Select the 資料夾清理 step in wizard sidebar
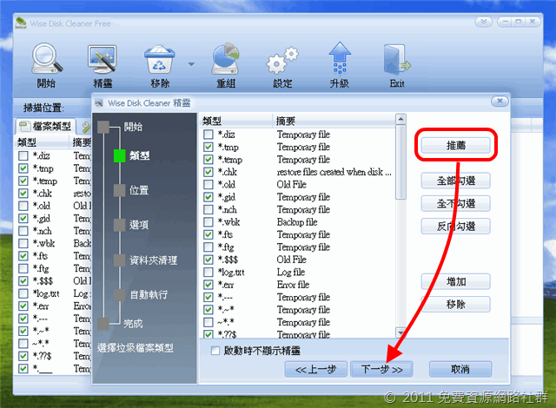Viewport: 556px width, 408px height. coord(153,260)
